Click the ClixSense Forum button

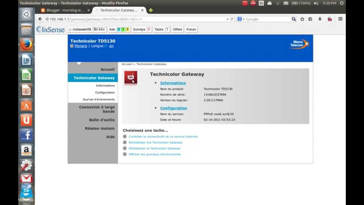[191, 29]
